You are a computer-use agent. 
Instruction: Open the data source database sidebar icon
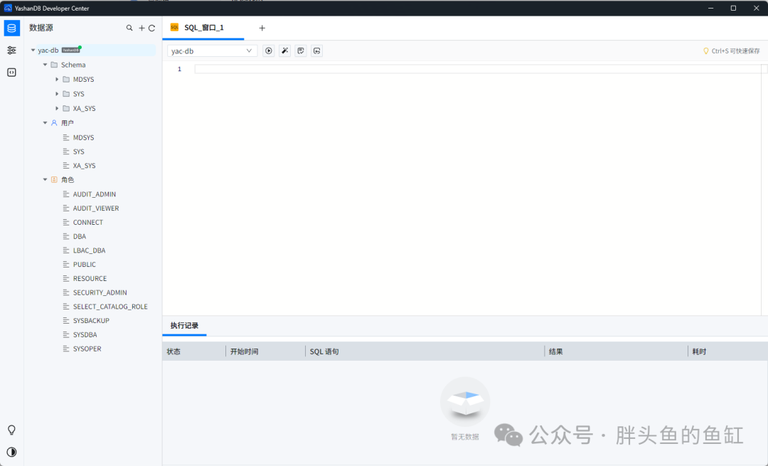coord(12,28)
